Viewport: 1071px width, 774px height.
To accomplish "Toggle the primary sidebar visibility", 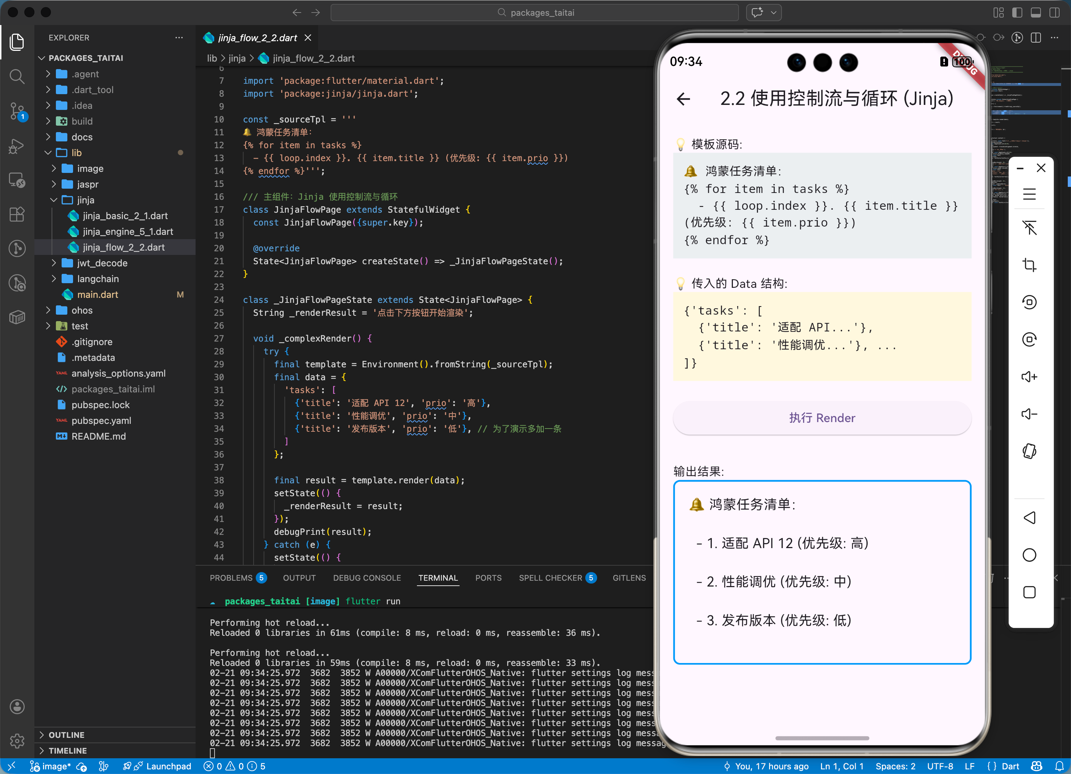I will [x=1017, y=13].
